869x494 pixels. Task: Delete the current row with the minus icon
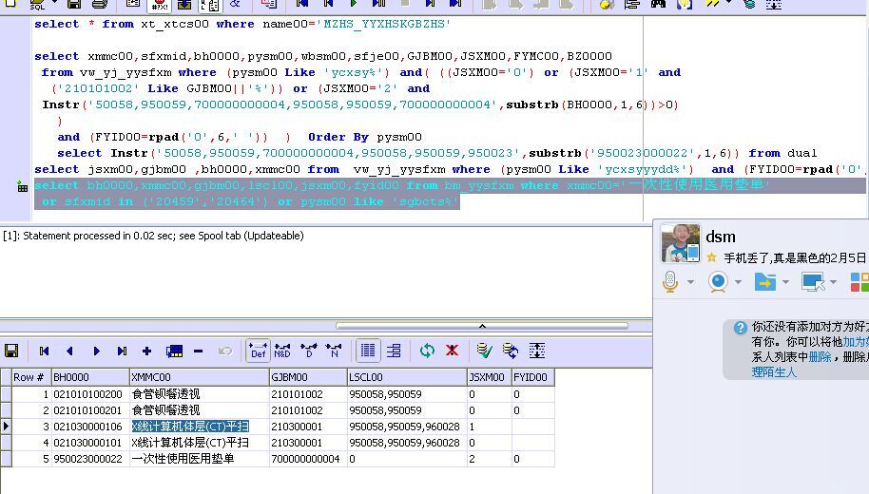pyautogui.click(x=198, y=351)
